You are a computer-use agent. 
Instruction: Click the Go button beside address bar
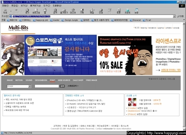180,16
